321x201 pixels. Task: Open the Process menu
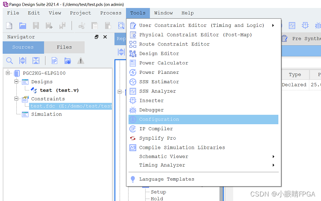[x=111, y=13]
